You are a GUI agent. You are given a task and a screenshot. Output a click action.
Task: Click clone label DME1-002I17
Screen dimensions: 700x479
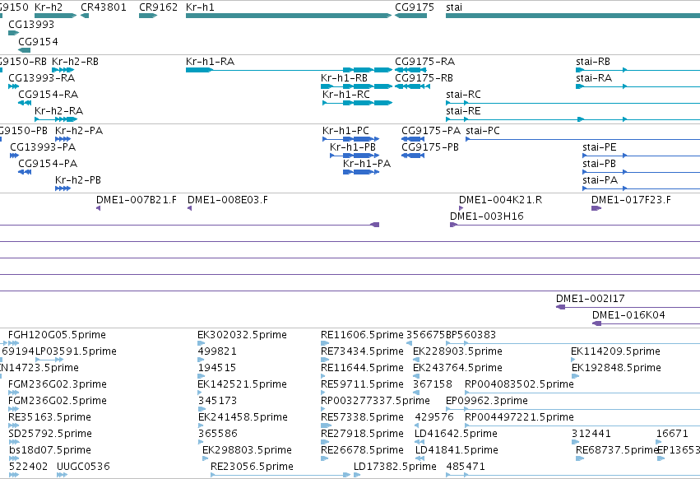(590, 299)
